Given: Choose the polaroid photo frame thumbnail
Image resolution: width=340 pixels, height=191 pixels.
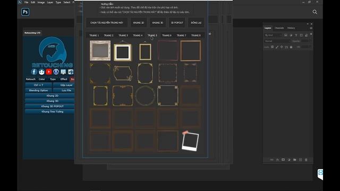Looking at the screenshot, I should click(x=190, y=141).
